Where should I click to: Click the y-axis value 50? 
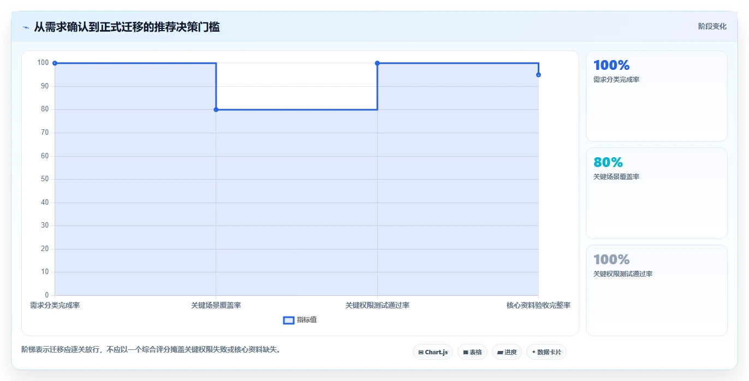pyautogui.click(x=45, y=179)
